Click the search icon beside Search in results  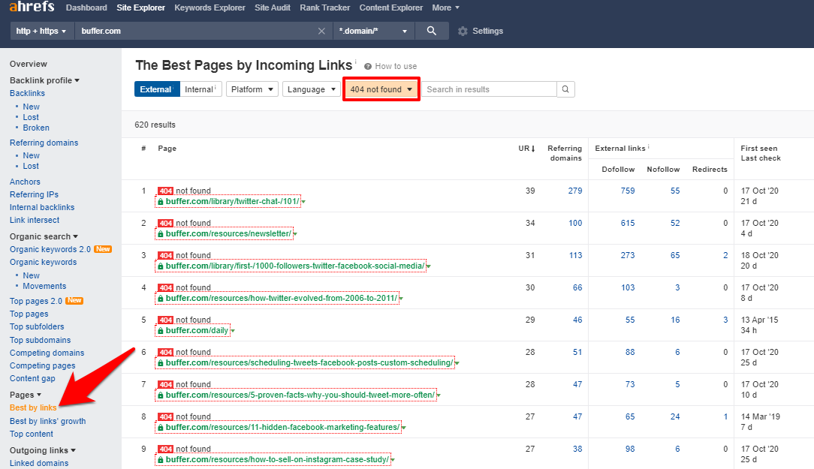(x=566, y=89)
